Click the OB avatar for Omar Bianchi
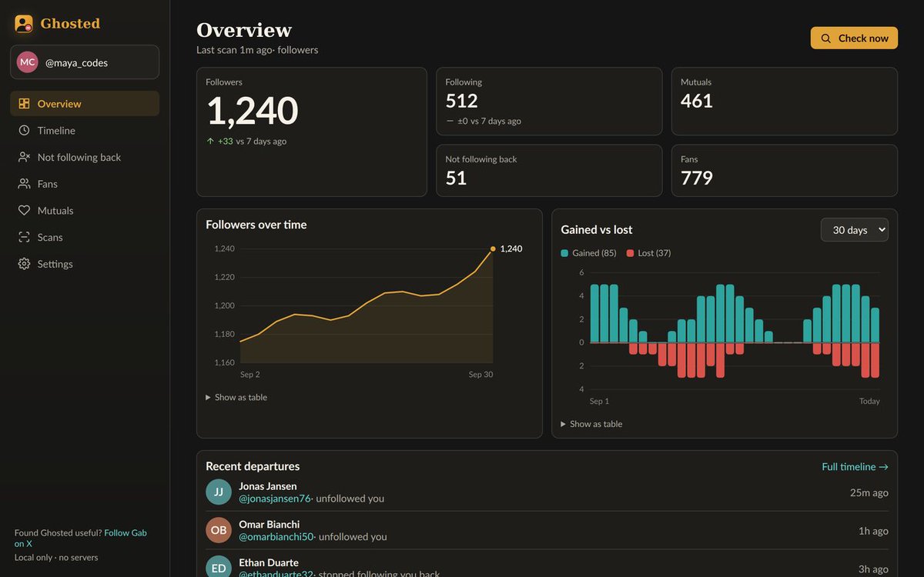924x577 pixels. pos(219,530)
